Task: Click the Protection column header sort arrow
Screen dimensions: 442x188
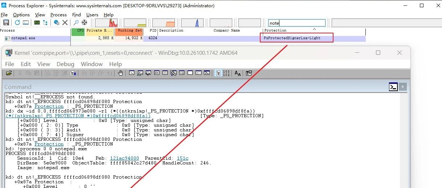Action: tap(314, 29)
